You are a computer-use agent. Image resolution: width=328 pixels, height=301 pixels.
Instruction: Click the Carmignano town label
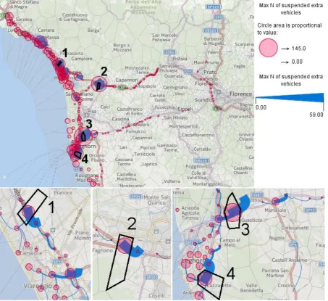click(175, 87)
